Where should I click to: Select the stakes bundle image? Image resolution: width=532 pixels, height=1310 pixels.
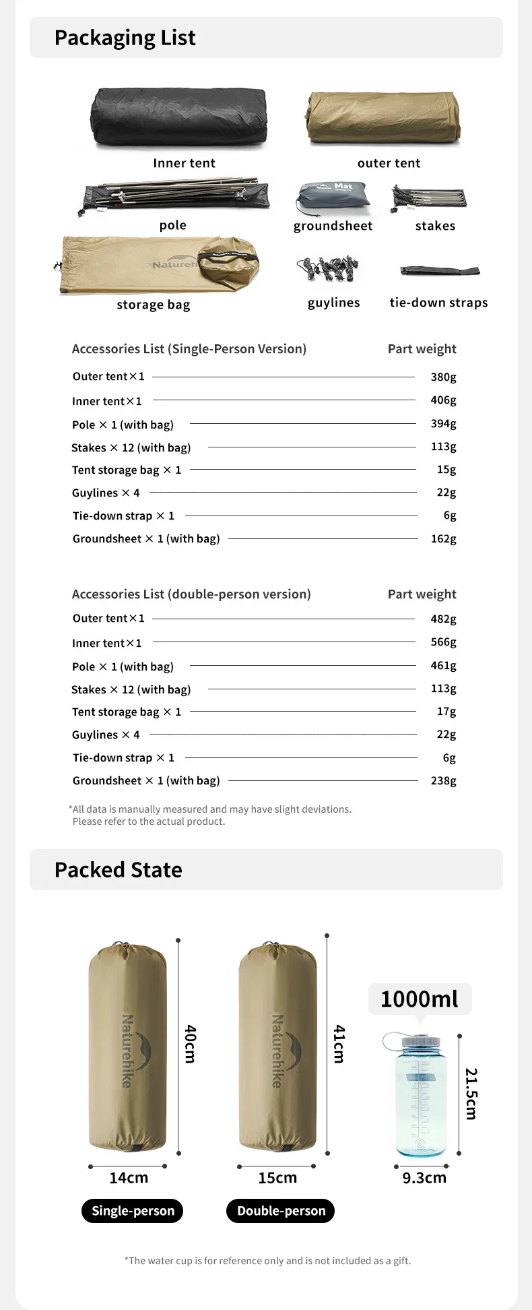tap(429, 198)
